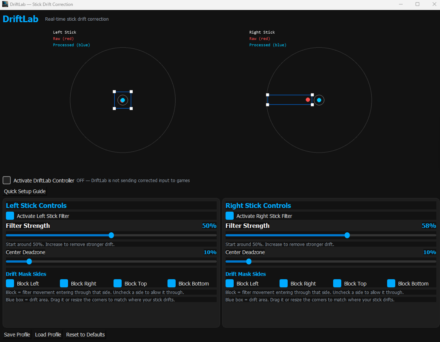Minimize the DriftLab window
Image resolution: width=440 pixels, height=342 pixels.
click(401, 4)
